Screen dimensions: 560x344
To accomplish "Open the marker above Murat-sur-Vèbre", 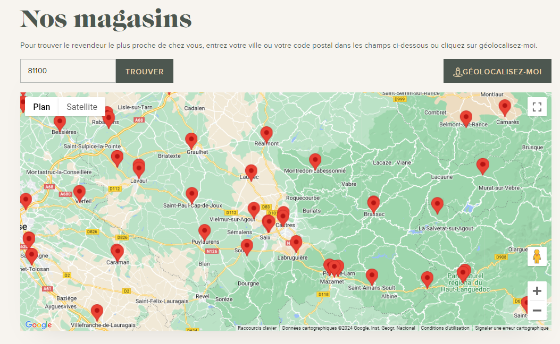I will pyautogui.click(x=482, y=166).
